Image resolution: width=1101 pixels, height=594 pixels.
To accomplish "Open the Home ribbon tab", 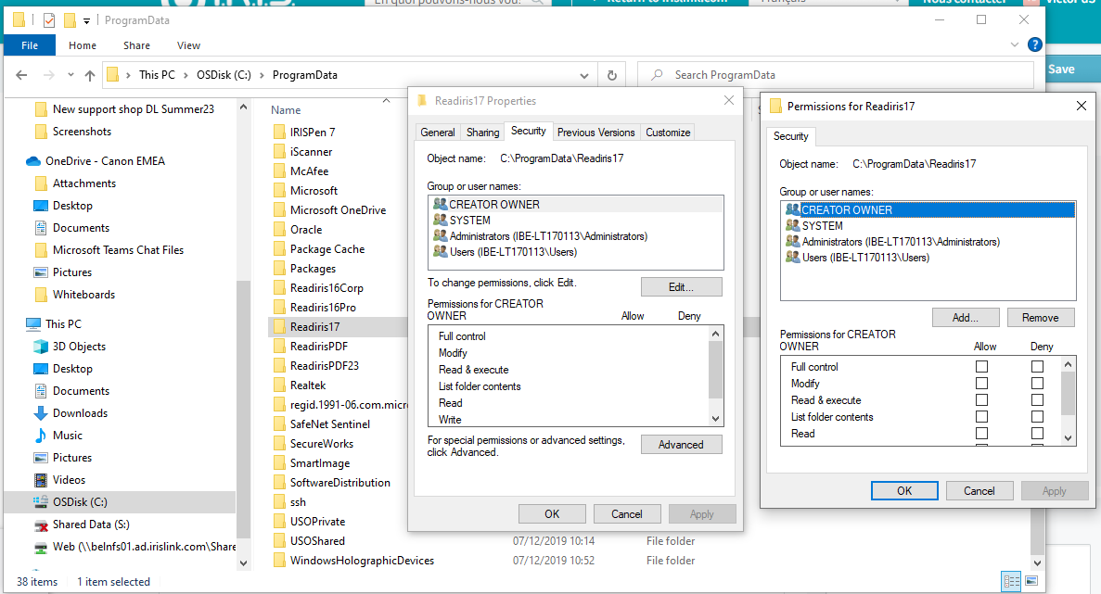I will point(83,45).
